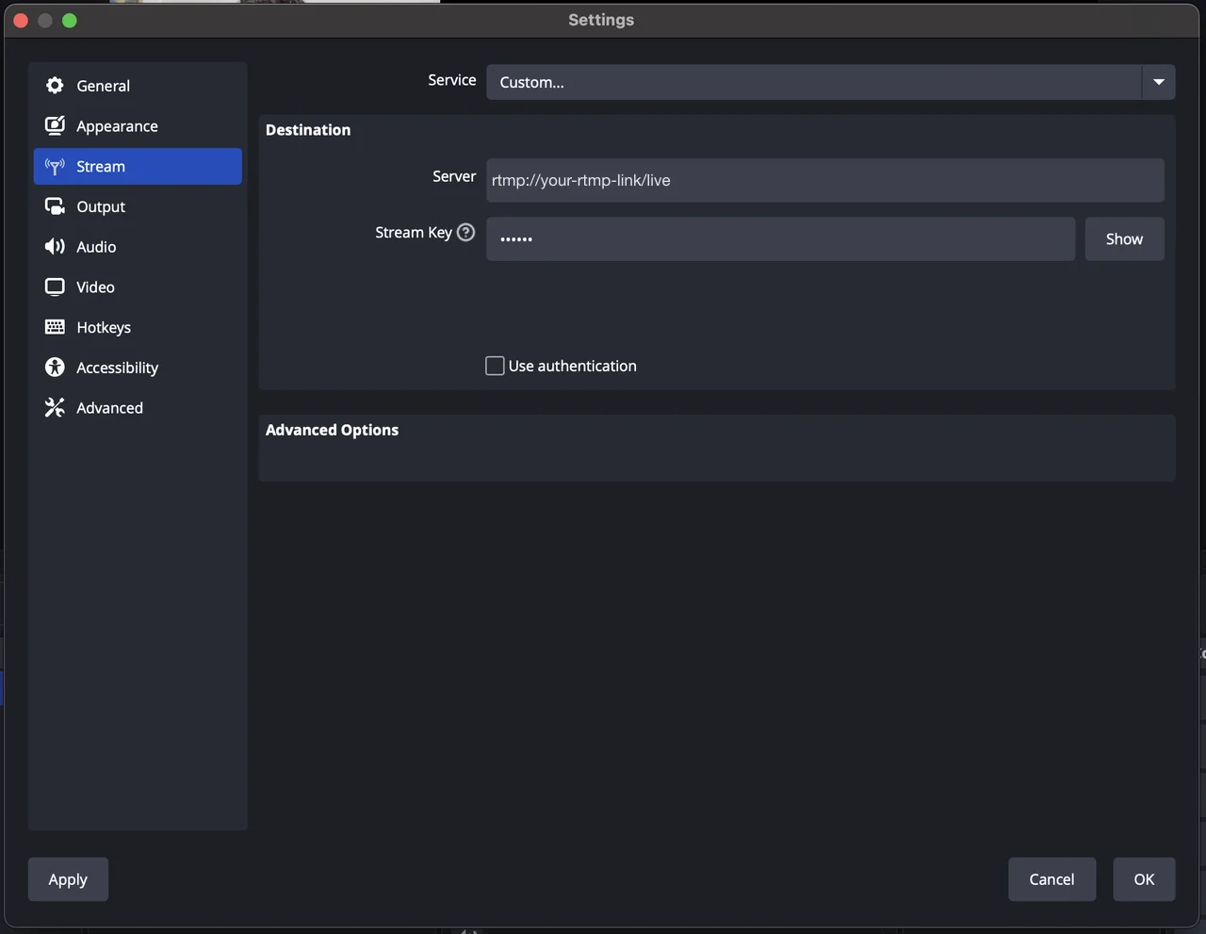Click the Stream Key help question mark
The height and width of the screenshot is (934, 1206).
[x=465, y=232]
